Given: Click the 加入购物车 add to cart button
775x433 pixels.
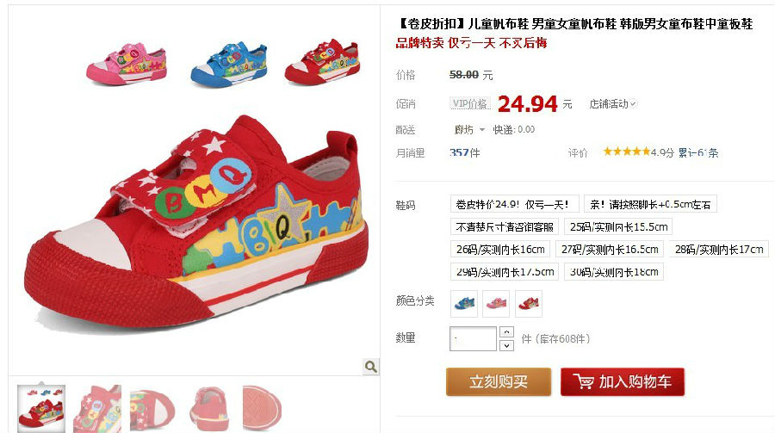Looking at the screenshot, I should 623,381.
